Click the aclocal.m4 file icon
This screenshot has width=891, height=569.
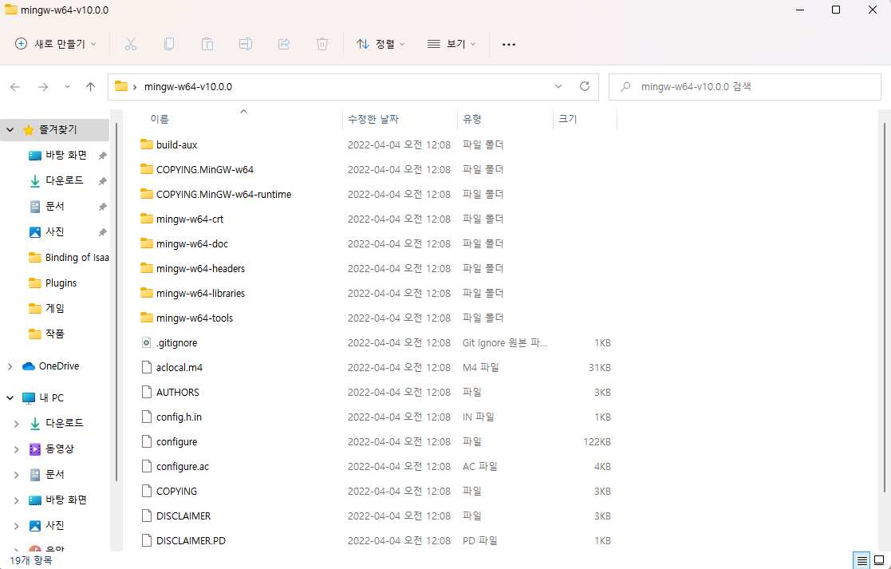(x=147, y=367)
